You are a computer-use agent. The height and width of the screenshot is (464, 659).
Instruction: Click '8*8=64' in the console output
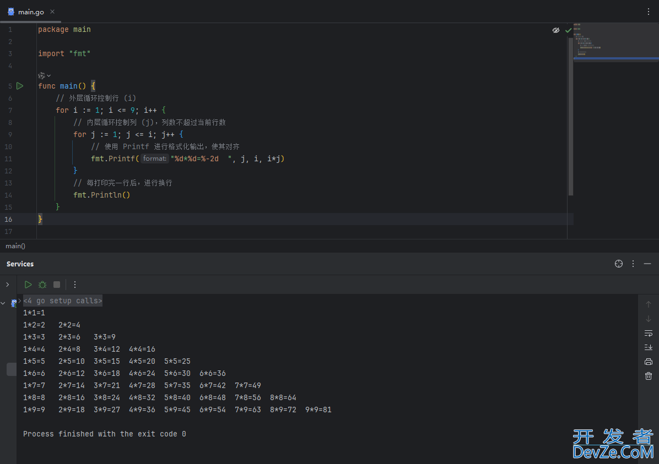click(x=283, y=397)
